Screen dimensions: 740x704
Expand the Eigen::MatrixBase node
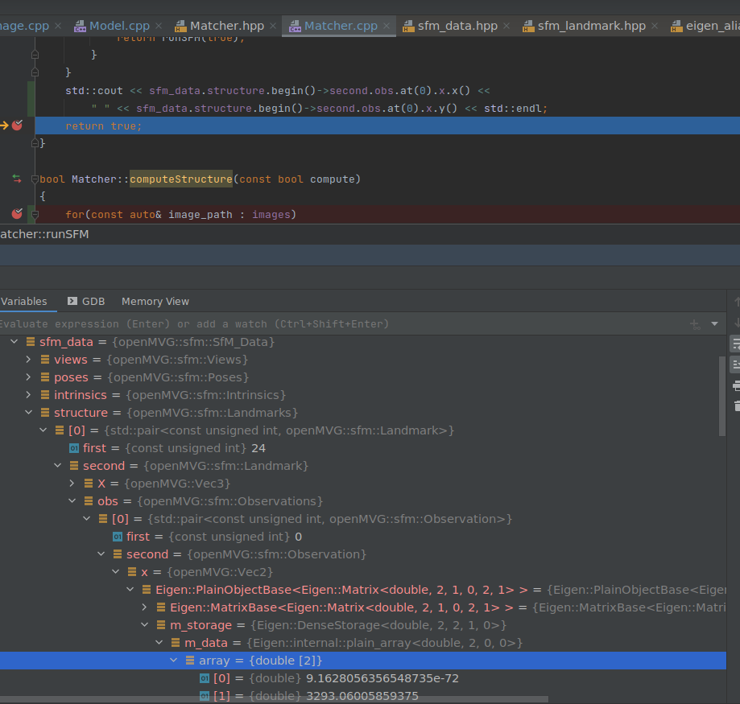click(144, 607)
